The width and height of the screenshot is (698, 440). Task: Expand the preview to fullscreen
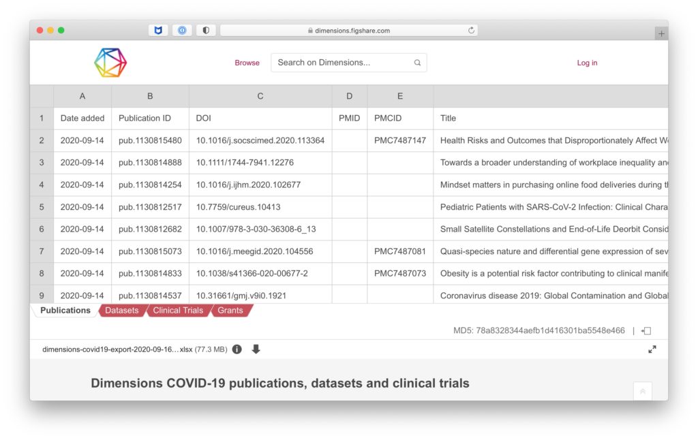pyautogui.click(x=652, y=349)
